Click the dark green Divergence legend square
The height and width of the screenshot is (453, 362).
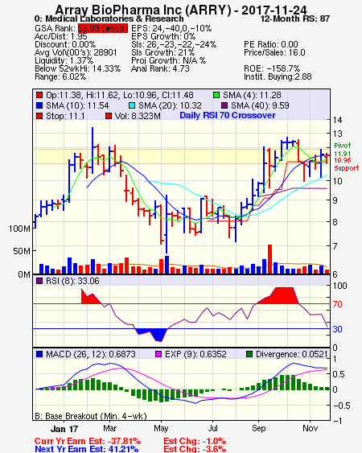249,354
